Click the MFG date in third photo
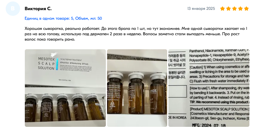The width and height of the screenshot is (253, 134). [209, 125]
